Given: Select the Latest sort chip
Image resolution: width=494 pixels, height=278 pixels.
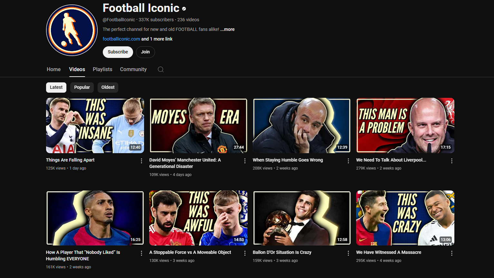Looking at the screenshot, I should [56, 88].
